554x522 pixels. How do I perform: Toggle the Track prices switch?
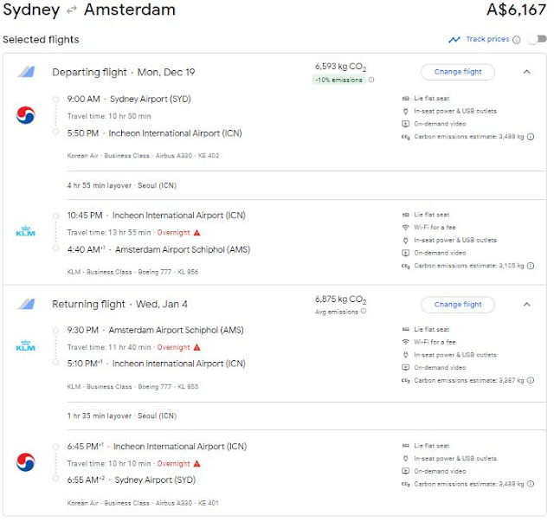point(540,39)
